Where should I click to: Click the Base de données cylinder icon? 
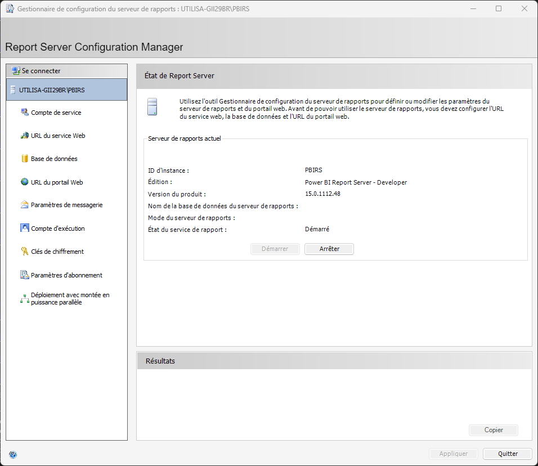click(x=25, y=159)
